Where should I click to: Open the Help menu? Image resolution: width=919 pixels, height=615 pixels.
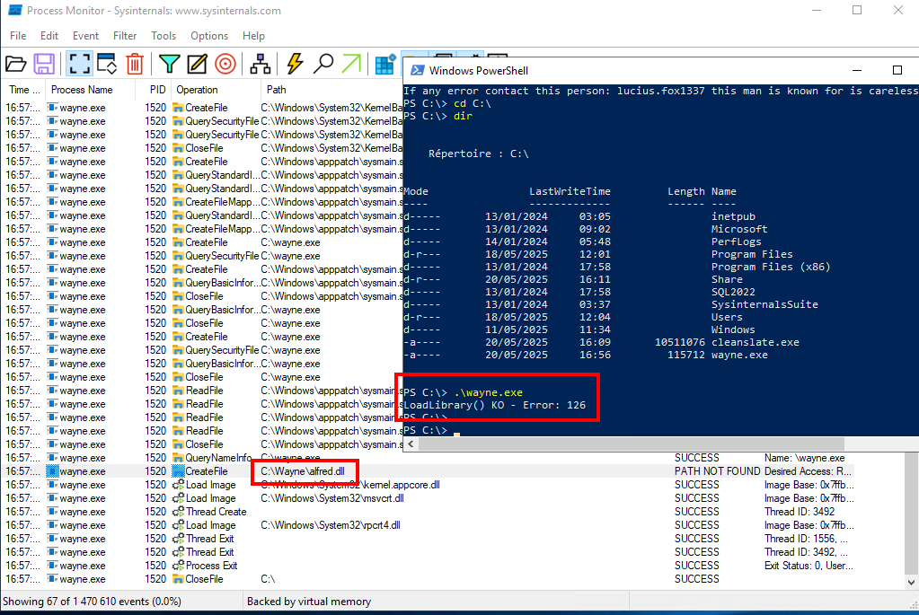click(x=253, y=36)
